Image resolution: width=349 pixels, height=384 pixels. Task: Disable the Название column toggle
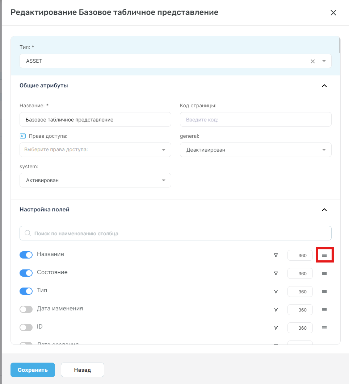[x=26, y=255]
